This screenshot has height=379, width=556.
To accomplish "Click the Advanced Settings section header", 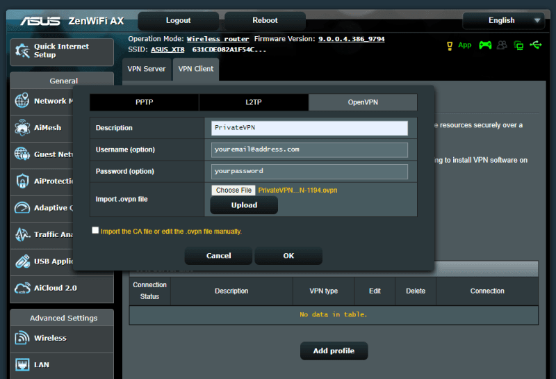I will pyautogui.click(x=62, y=318).
